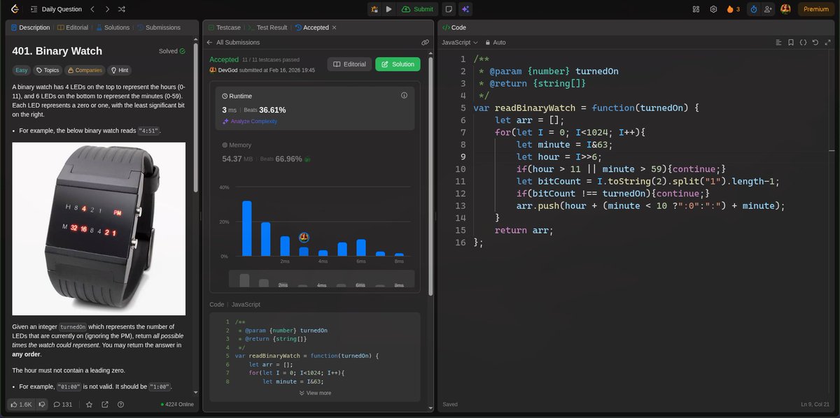Reveal the Hint
Image resolution: width=840 pixels, height=418 pixels.
pos(119,70)
